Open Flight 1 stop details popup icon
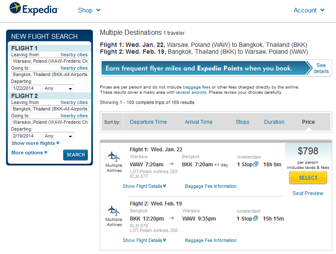The image size is (336, 254). [256, 164]
